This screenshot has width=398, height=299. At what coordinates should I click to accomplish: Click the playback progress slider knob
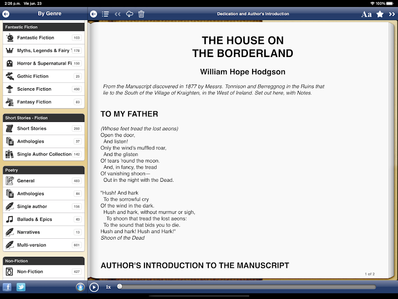[x=120, y=286]
